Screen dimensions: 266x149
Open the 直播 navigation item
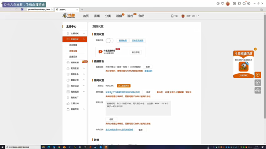point(97,16)
